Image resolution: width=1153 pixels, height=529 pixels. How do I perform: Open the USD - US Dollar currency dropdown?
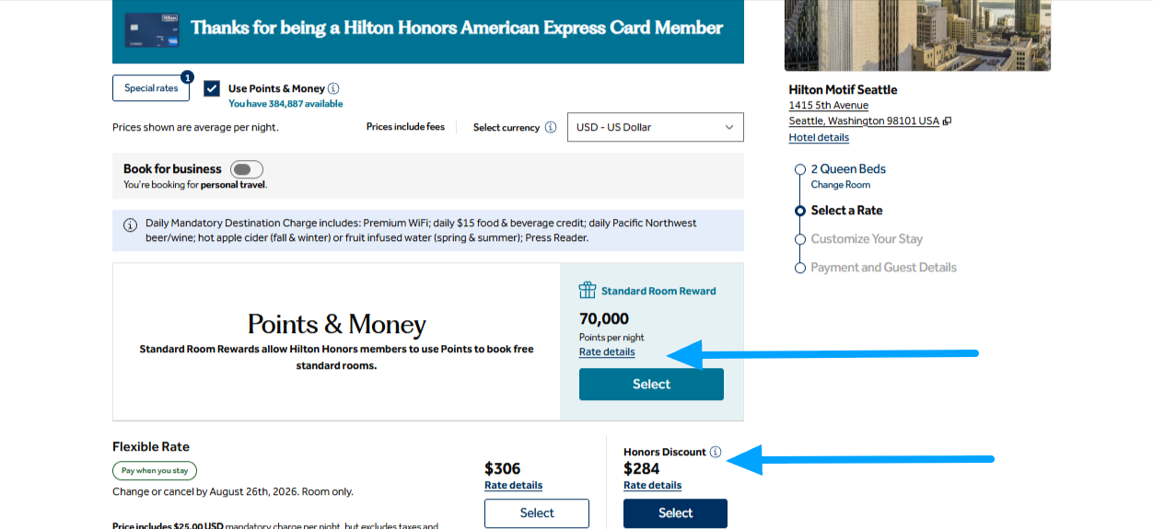(656, 127)
